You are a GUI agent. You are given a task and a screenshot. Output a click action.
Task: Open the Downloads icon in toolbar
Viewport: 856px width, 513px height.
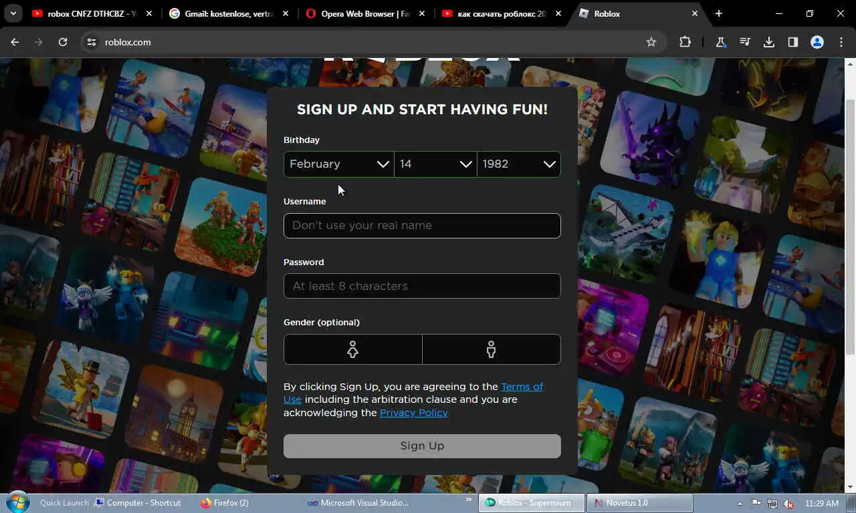point(769,42)
